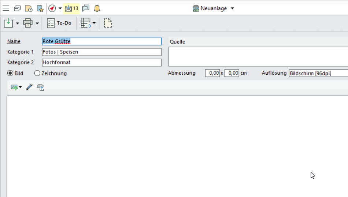Open the chat bubbles icon
The image size is (348, 197).
click(x=85, y=8)
